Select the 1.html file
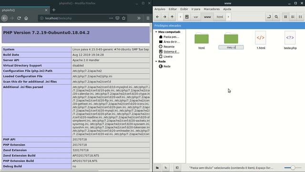 click(261, 40)
